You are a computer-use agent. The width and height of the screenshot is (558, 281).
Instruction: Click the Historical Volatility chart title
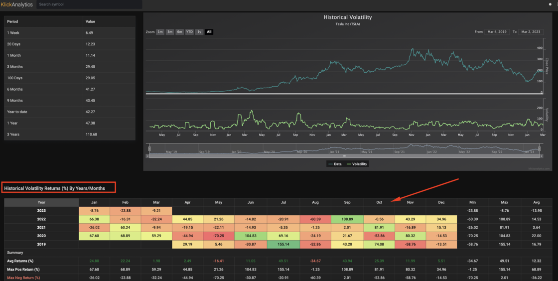pyautogui.click(x=348, y=17)
